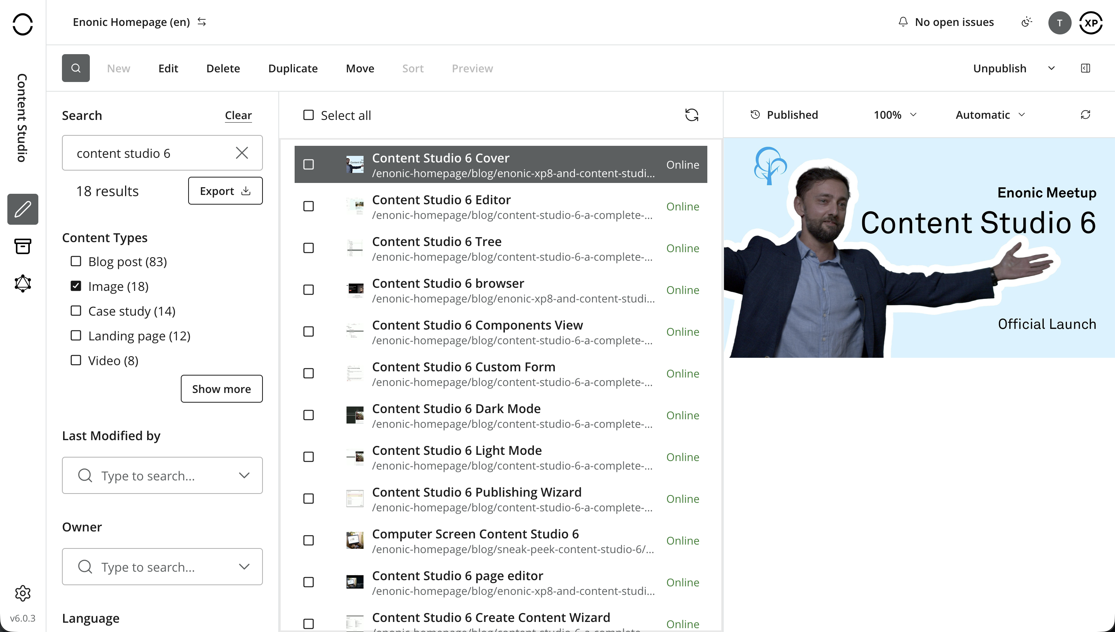Open user avatar T menu
The height and width of the screenshot is (632, 1115).
point(1060,22)
